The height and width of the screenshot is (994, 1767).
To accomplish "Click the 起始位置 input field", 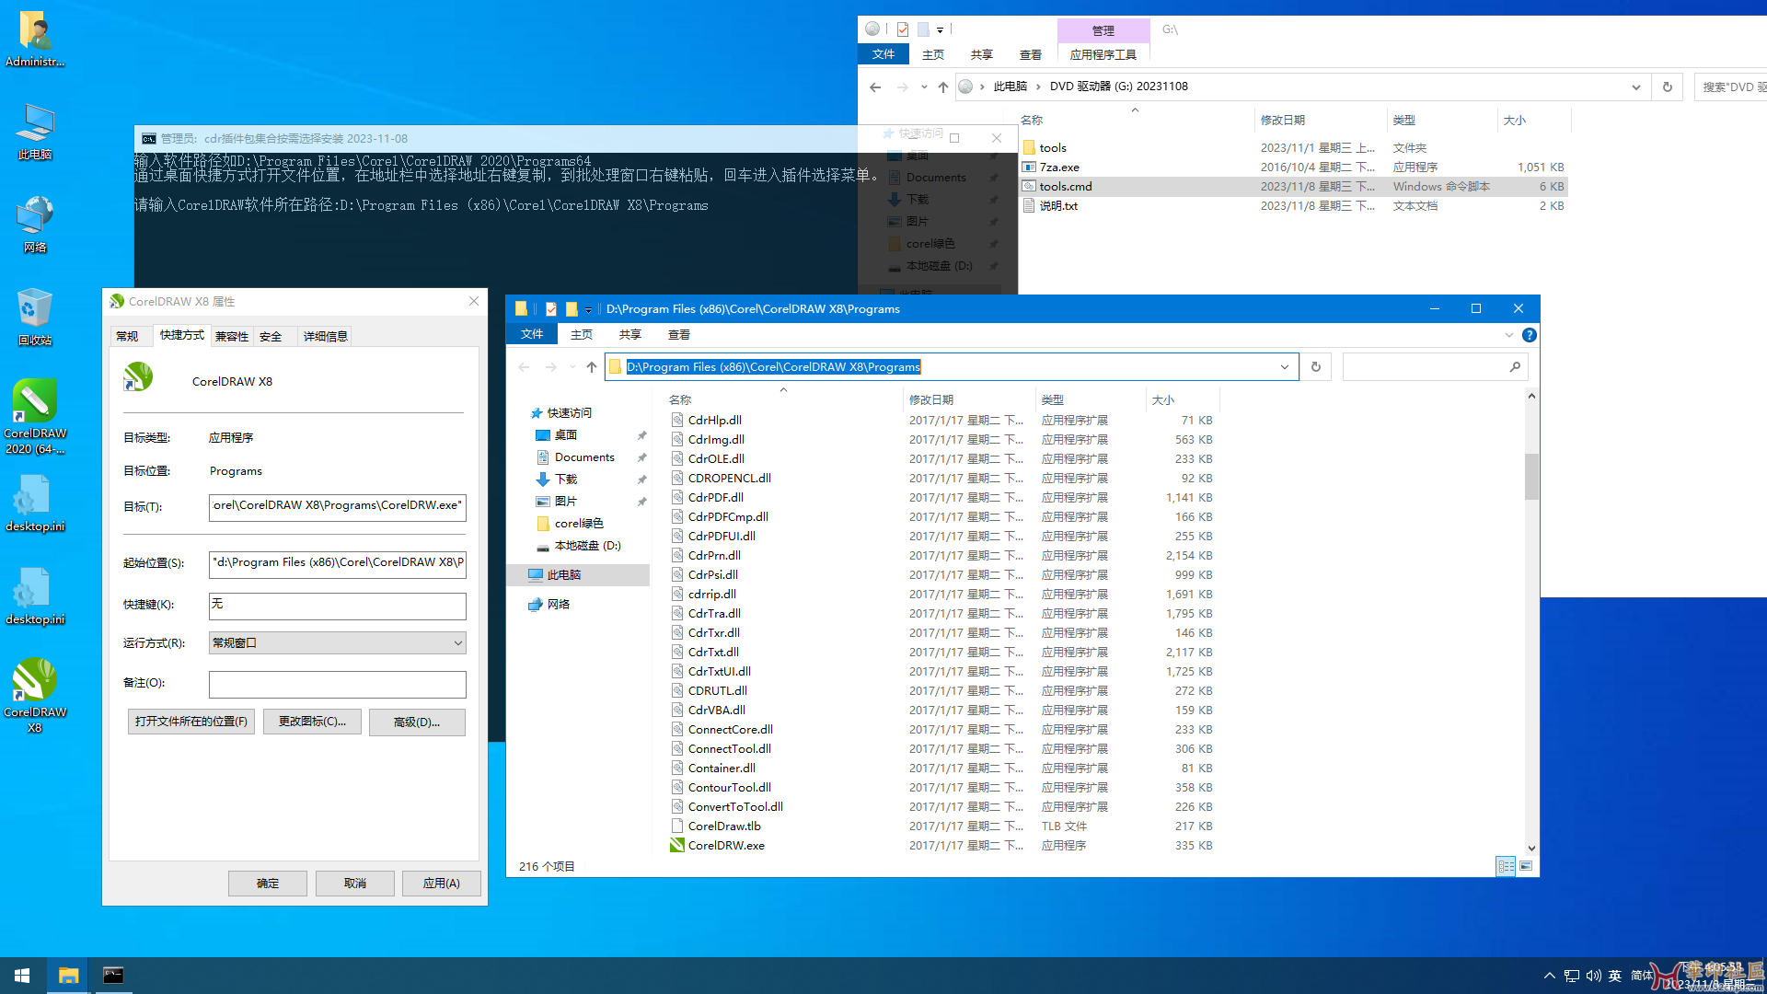I will [337, 563].
